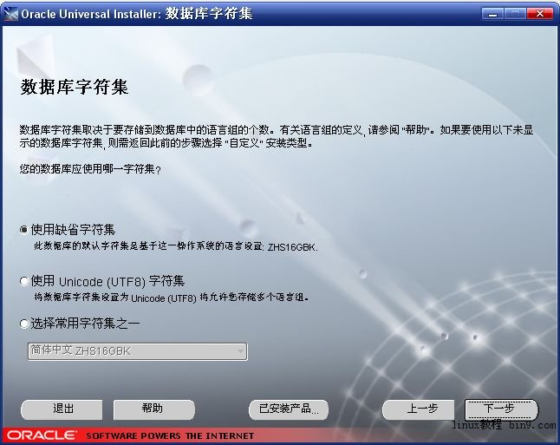Click the default charset description ending with ZHS16GBK.
560x445 pixels.
(175, 246)
